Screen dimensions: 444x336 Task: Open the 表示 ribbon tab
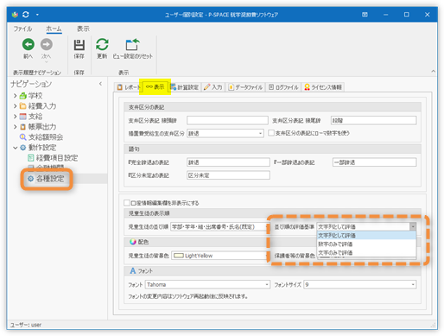coord(83,29)
